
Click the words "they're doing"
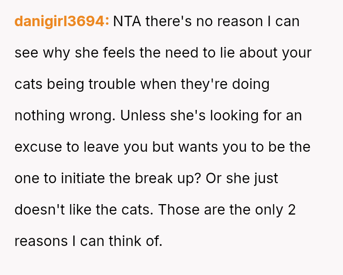point(225,84)
